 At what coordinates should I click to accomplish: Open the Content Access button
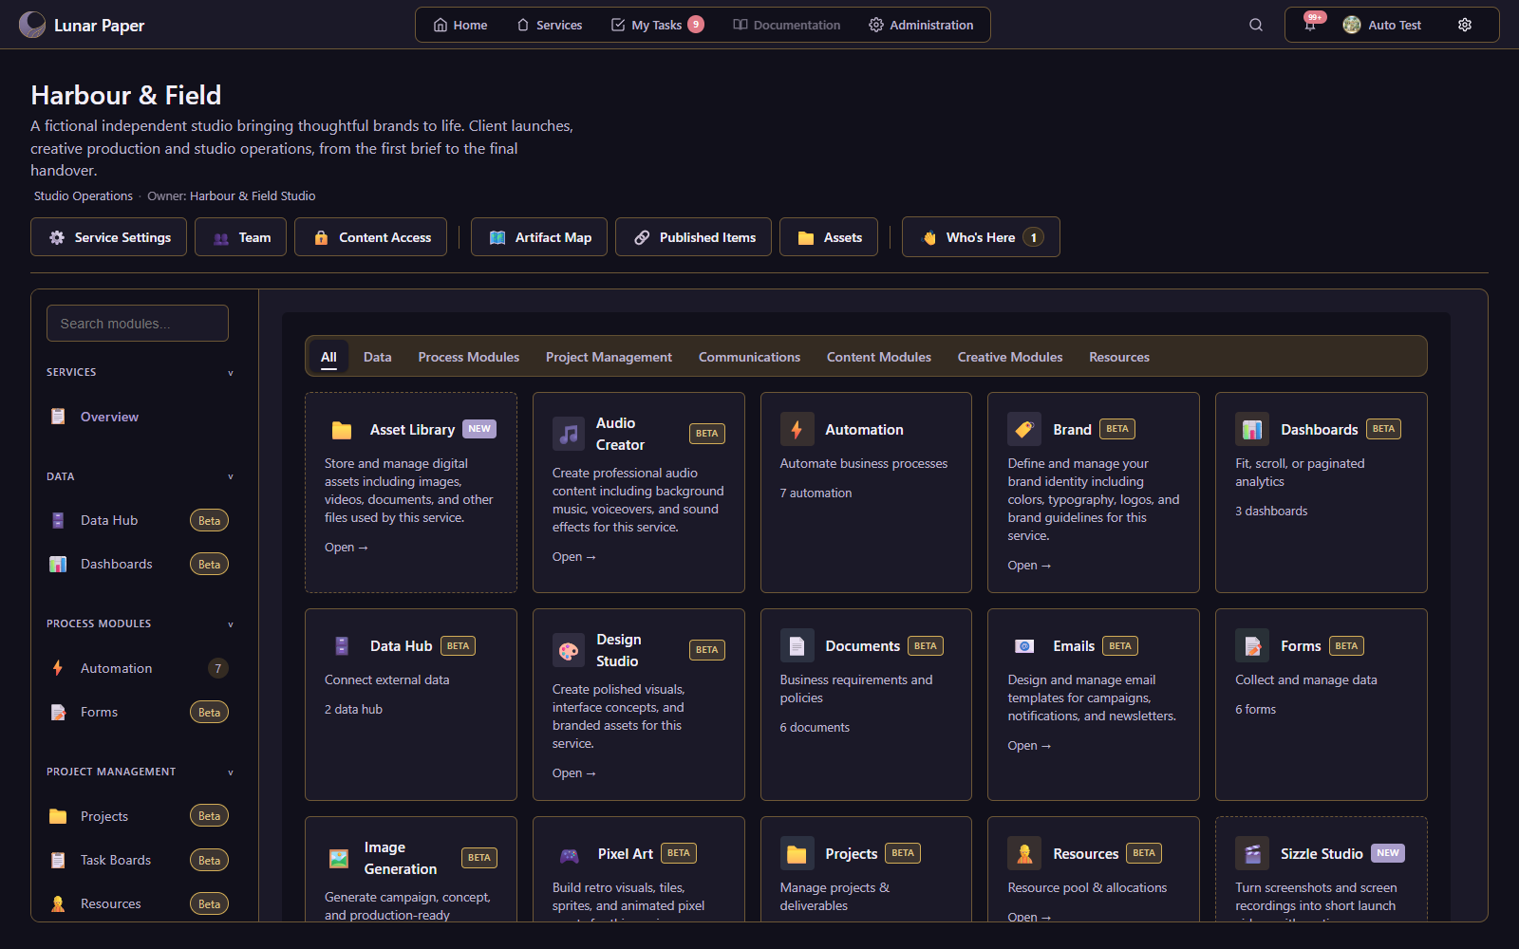click(x=372, y=237)
